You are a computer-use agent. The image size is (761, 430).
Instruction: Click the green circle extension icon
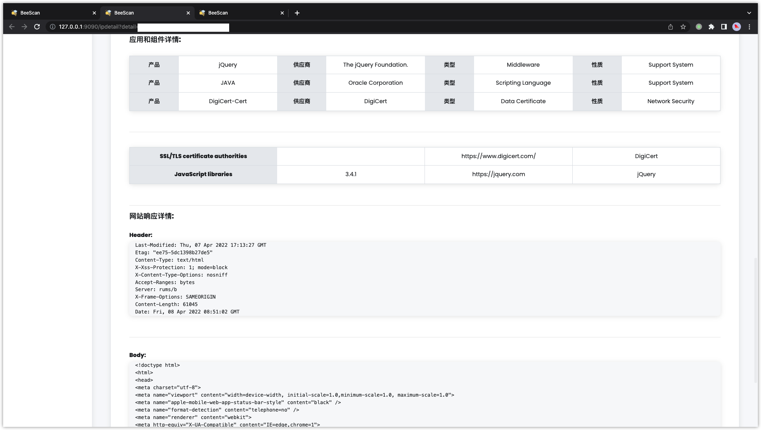tap(699, 27)
